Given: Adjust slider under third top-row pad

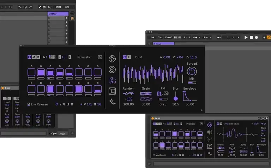Looking at the screenshot, I should click(50, 78).
